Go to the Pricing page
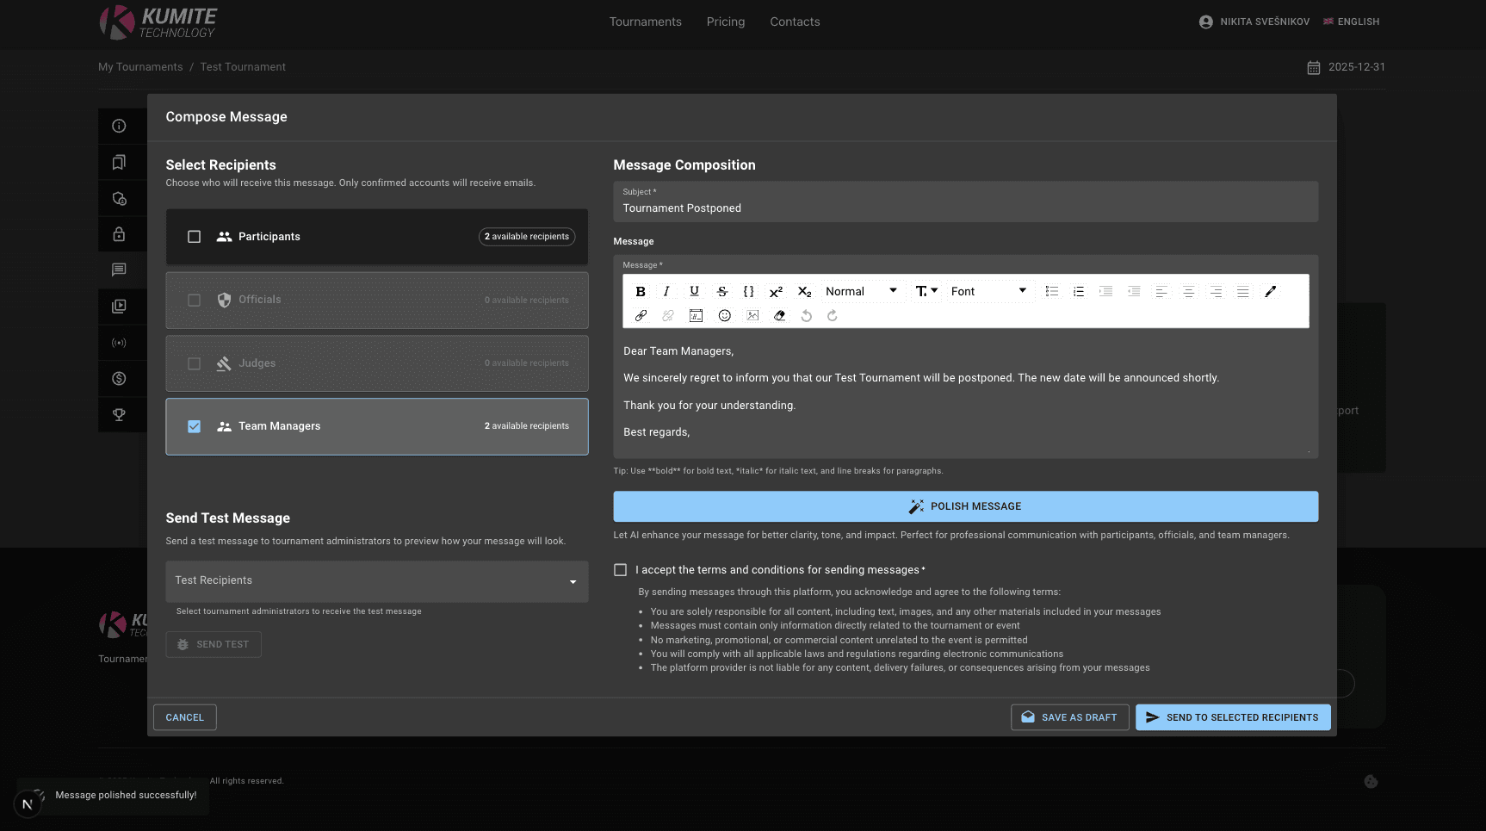The image size is (1486, 831). pos(726,22)
